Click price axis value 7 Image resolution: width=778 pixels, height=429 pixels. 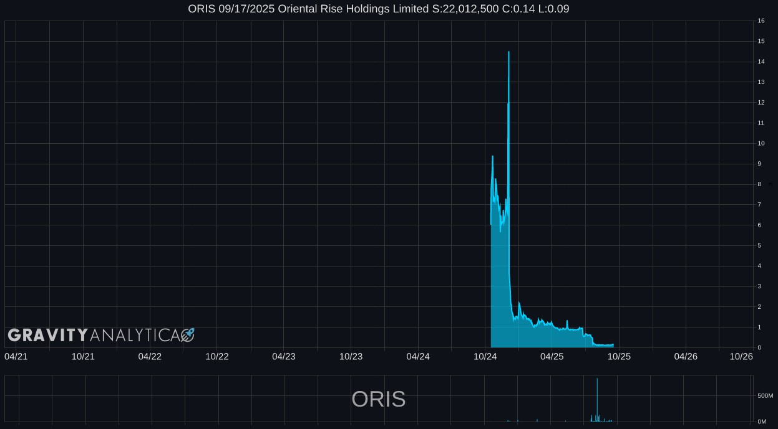[759, 205]
